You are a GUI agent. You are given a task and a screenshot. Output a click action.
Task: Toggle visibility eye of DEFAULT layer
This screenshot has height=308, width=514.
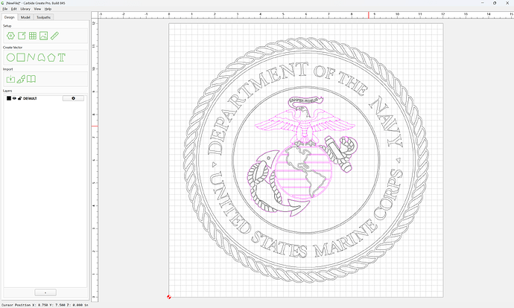[x=14, y=98]
